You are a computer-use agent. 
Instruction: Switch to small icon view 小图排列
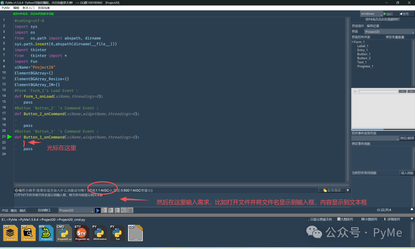tap(370, 219)
